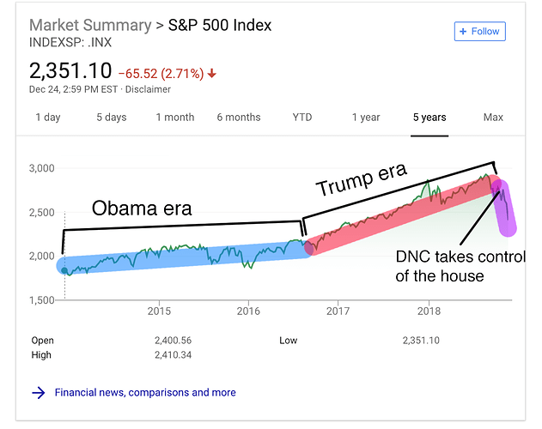Screen dimensions: 542x429
Task: Choose the 1 month range
Action: [175, 118]
